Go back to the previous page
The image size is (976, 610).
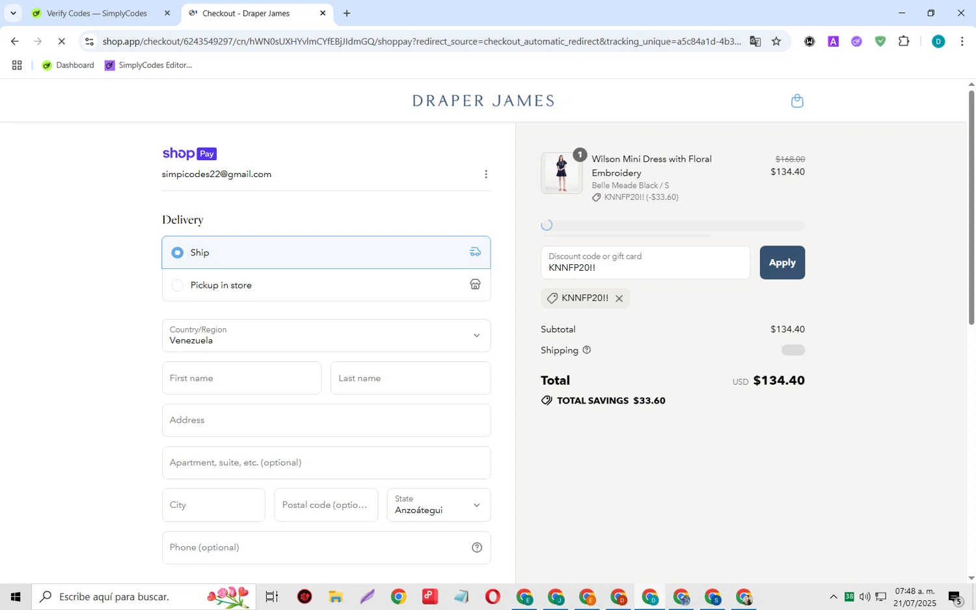pyautogui.click(x=15, y=41)
